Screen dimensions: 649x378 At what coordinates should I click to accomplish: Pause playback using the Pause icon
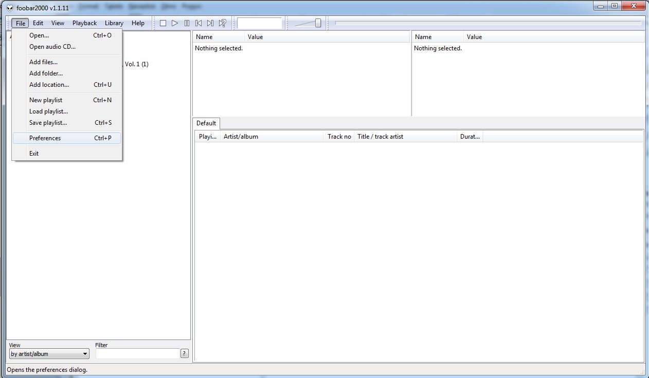[187, 23]
